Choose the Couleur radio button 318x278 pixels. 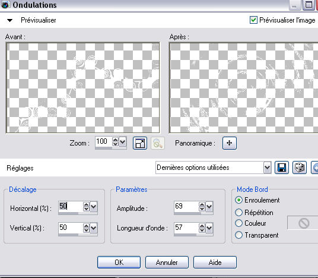238,223
